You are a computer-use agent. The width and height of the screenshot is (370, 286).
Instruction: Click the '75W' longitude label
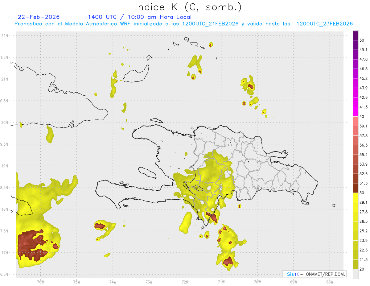77,282
